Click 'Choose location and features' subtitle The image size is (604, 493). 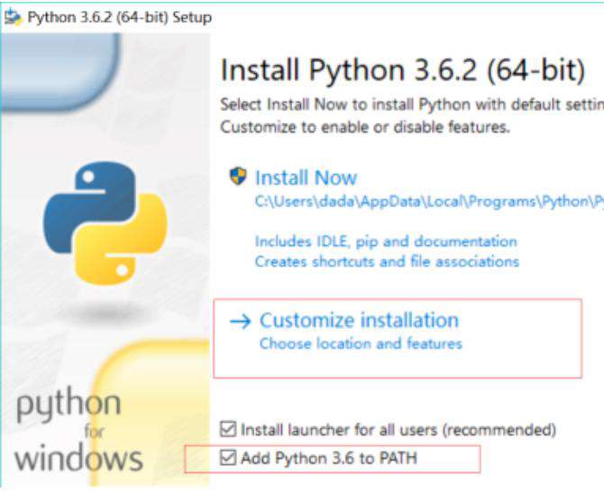(x=361, y=343)
